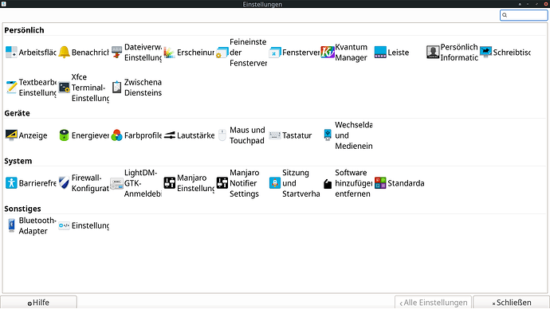The width and height of the screenshot is (550, 309).
Task: Open Sitzung und Startverhalten
Action: point(294,183)
